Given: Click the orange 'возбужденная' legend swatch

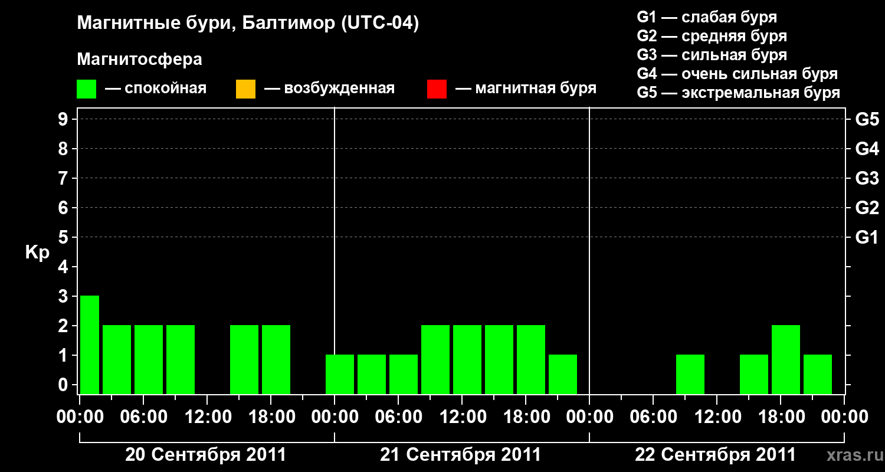Looking at the screenshot, I should pos(245,89).
